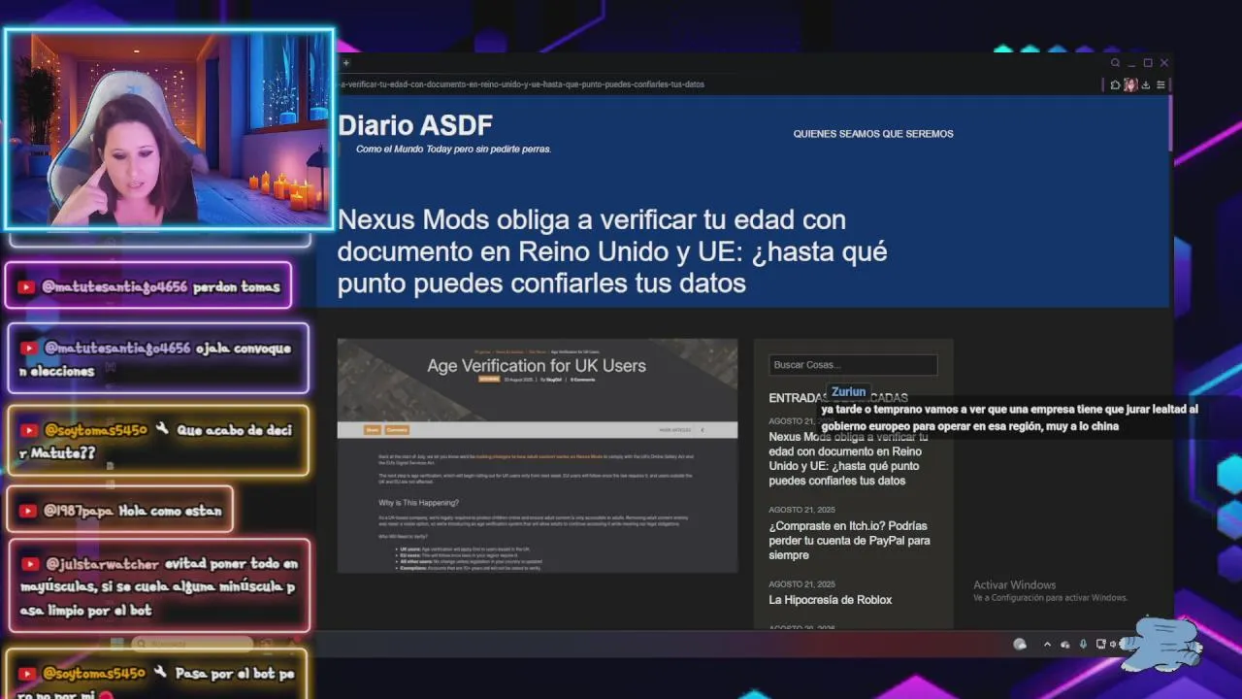The width and height of the screenshot is (1242, 699).
Task: Click the site tagline Como el Mundo Today
Action: [453, 150]
